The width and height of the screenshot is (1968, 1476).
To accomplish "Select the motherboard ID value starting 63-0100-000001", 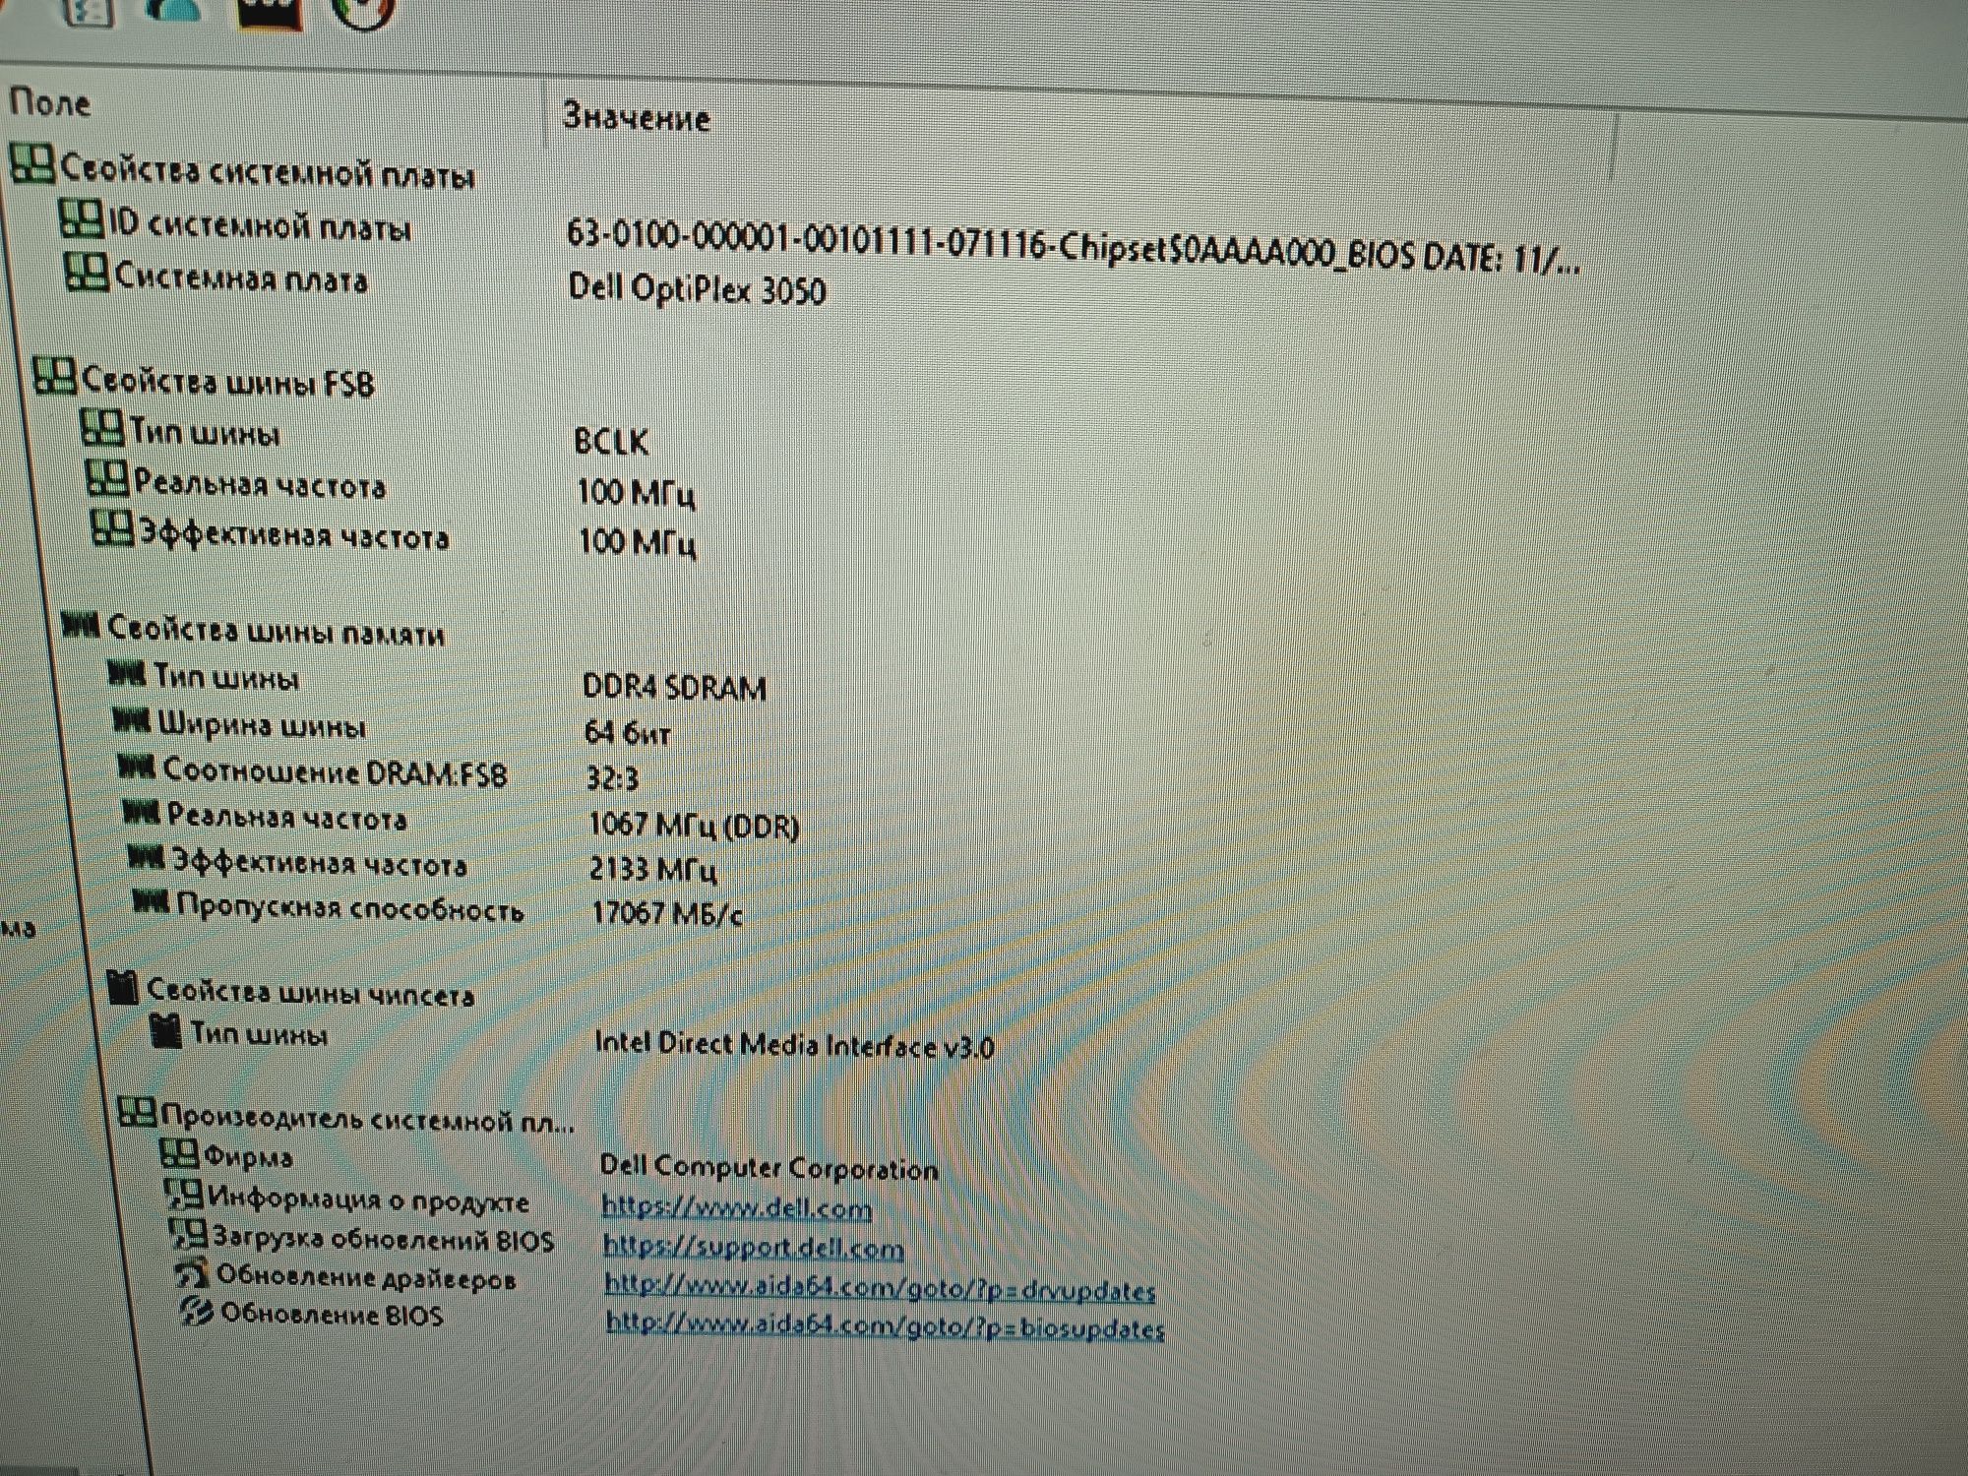I will click(x=1074, y=247).
